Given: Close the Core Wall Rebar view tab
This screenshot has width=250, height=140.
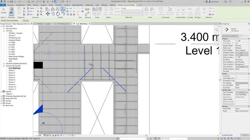Looking at the screenshot, I should coord(89,24).
